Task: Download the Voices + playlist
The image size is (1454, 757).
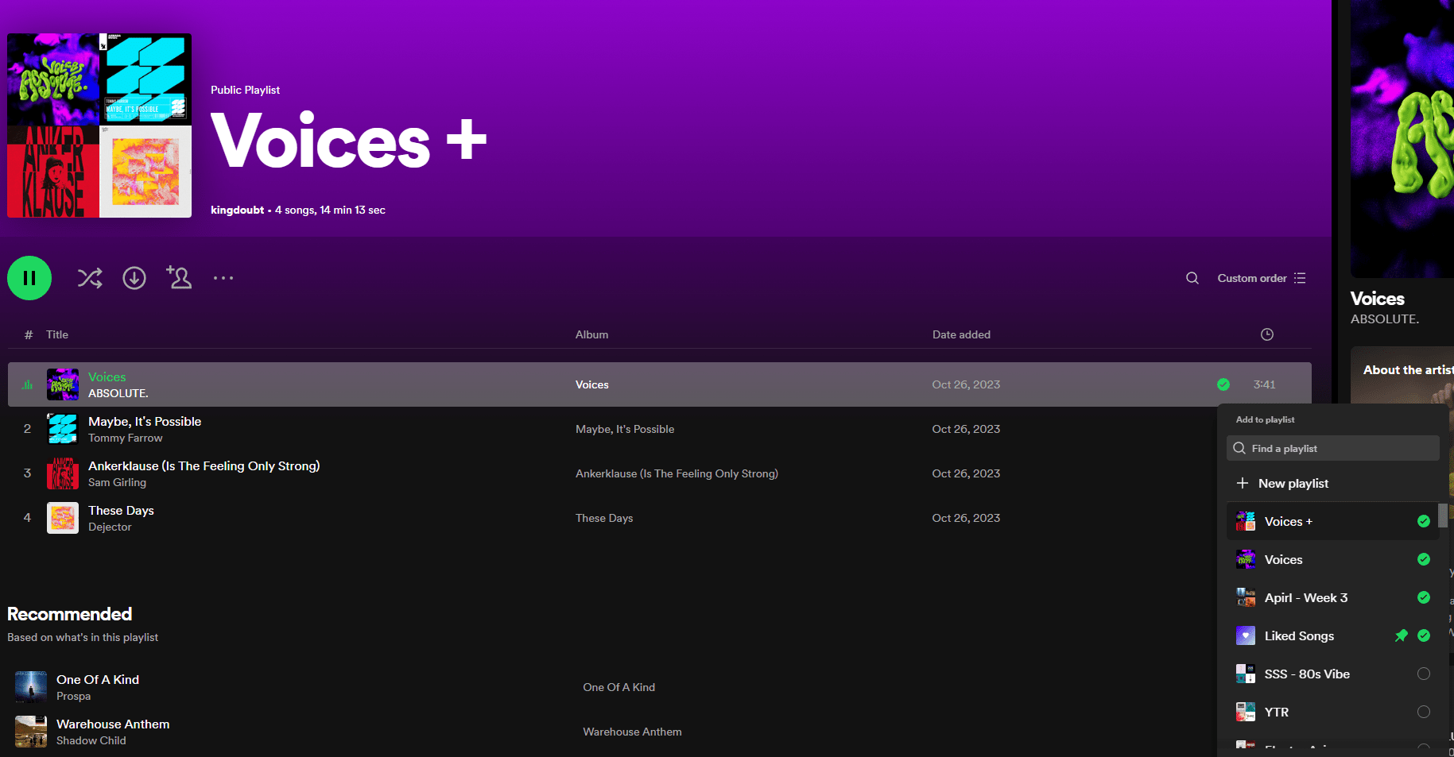Action: pyautogui.click(x=134, y=278)
